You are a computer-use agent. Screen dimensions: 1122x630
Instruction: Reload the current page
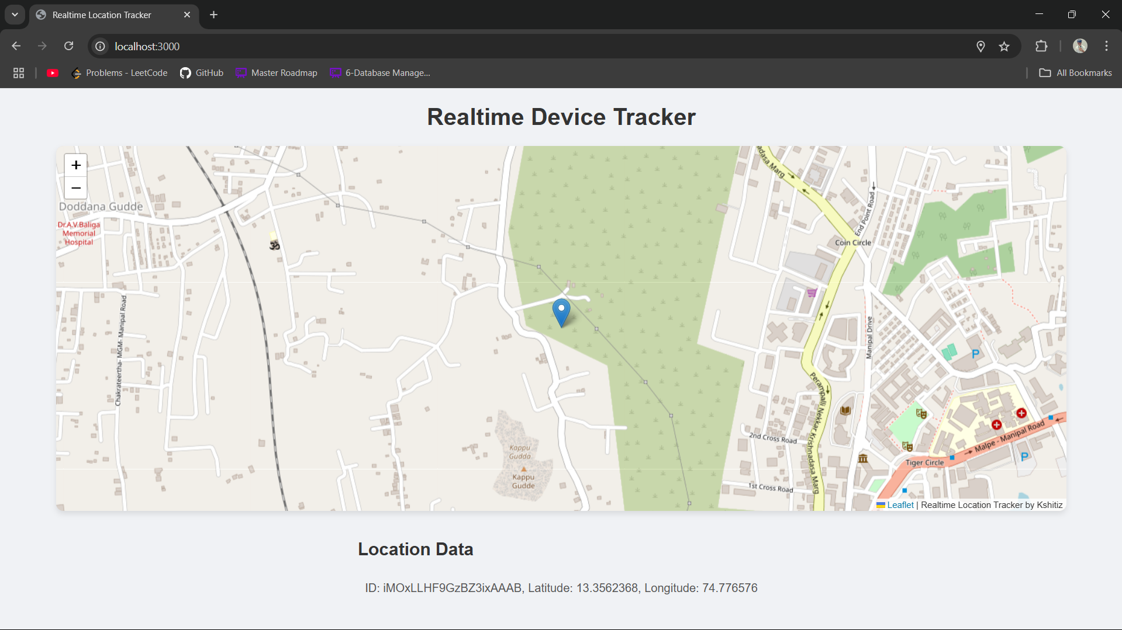(69, 46)
